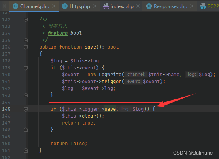Click the 保存日志 comment text

[x=57, y=26]
